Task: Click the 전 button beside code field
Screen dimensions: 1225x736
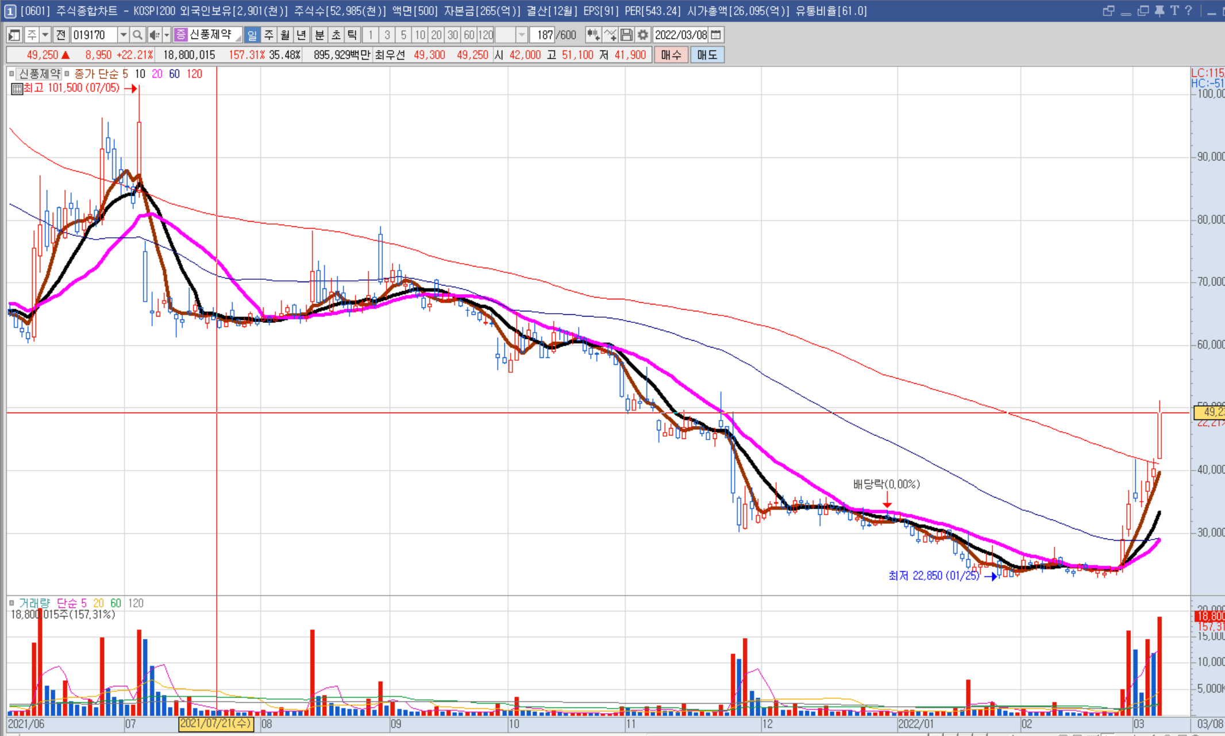Action: pos(61,35)
